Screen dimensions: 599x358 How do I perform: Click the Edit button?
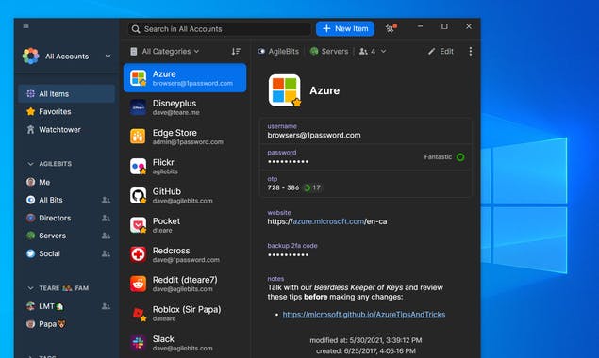tap(441, 51)
